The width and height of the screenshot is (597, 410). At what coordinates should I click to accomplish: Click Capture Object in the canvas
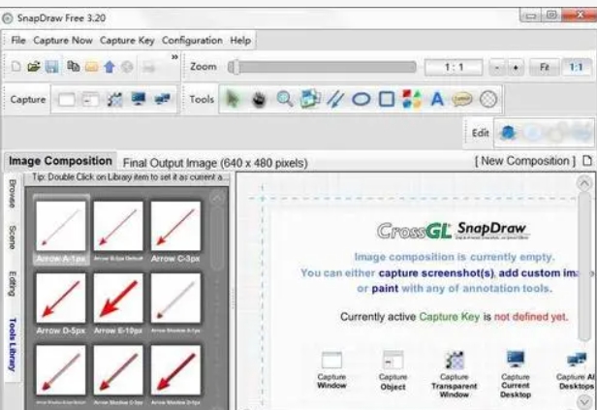point(393,371)
